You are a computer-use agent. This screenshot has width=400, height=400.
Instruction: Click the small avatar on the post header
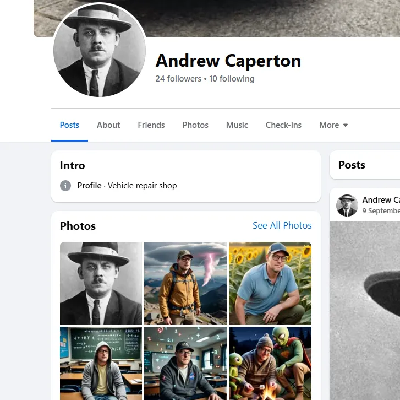point(347,206)
